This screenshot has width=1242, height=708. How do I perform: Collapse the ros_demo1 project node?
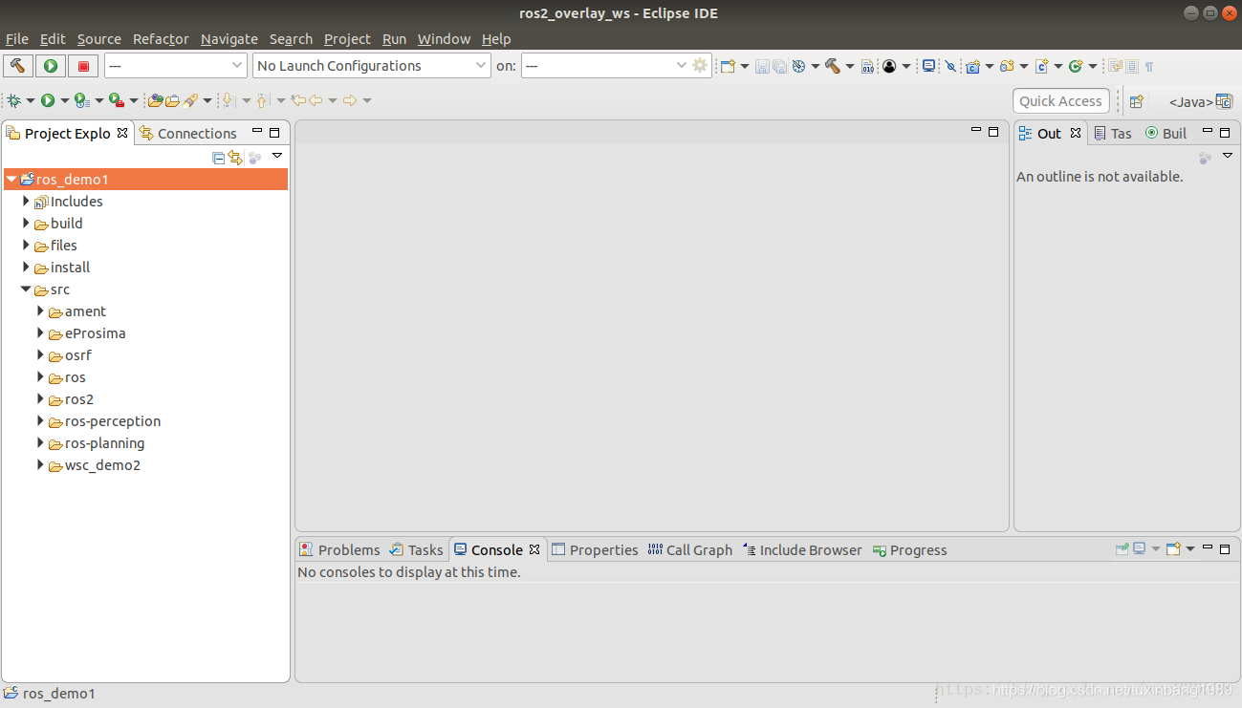11,180
